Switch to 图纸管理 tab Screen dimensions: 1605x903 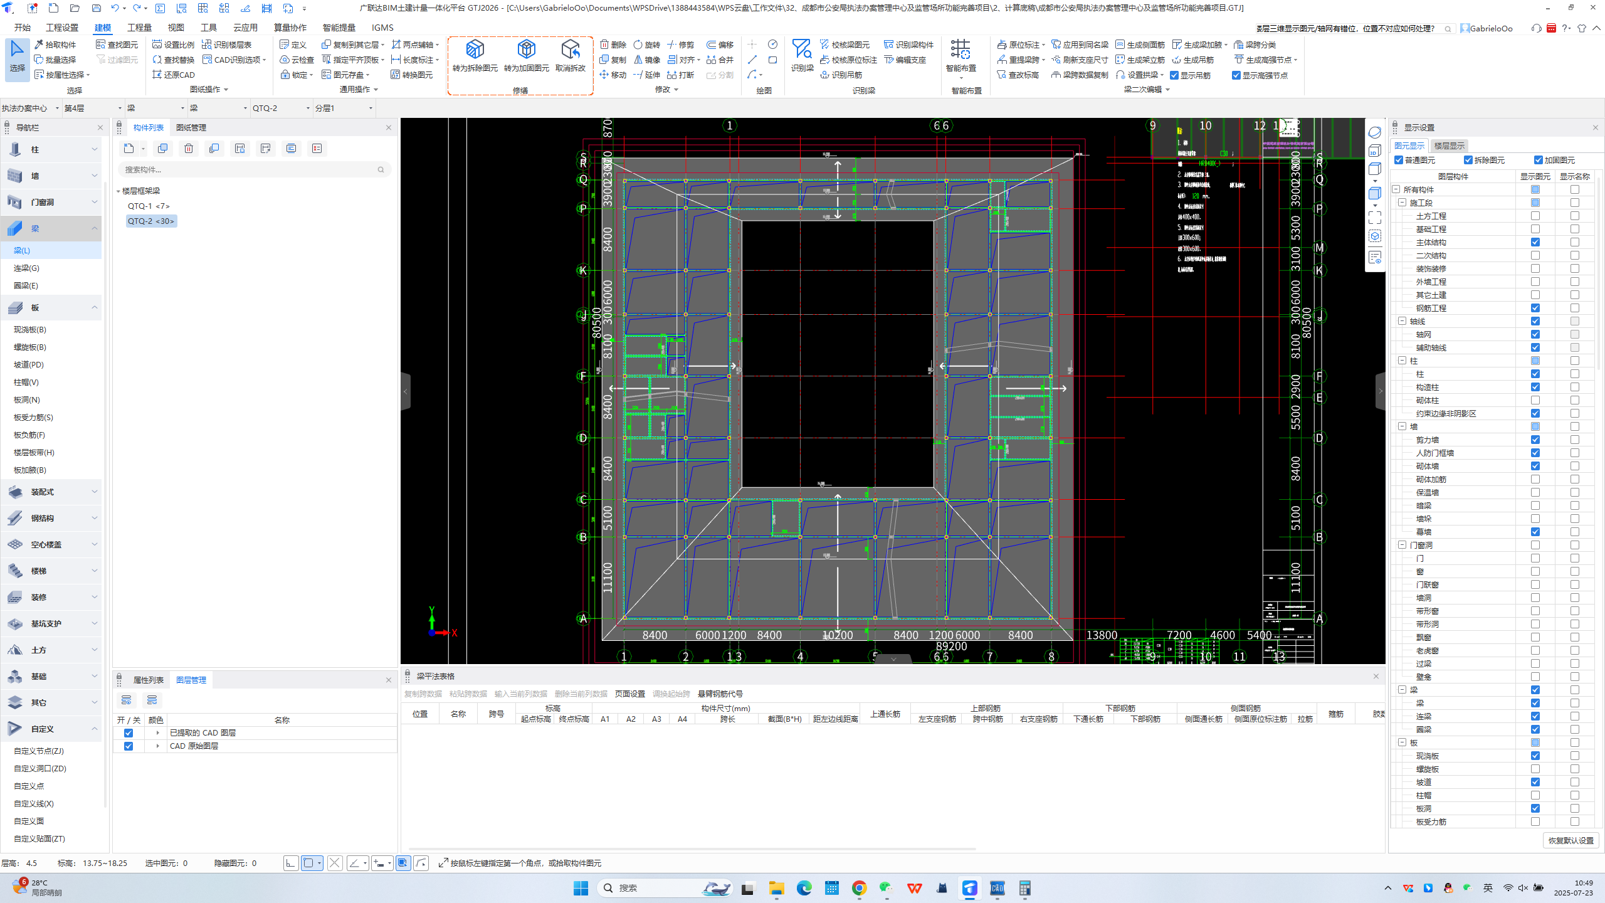(191, 127)
